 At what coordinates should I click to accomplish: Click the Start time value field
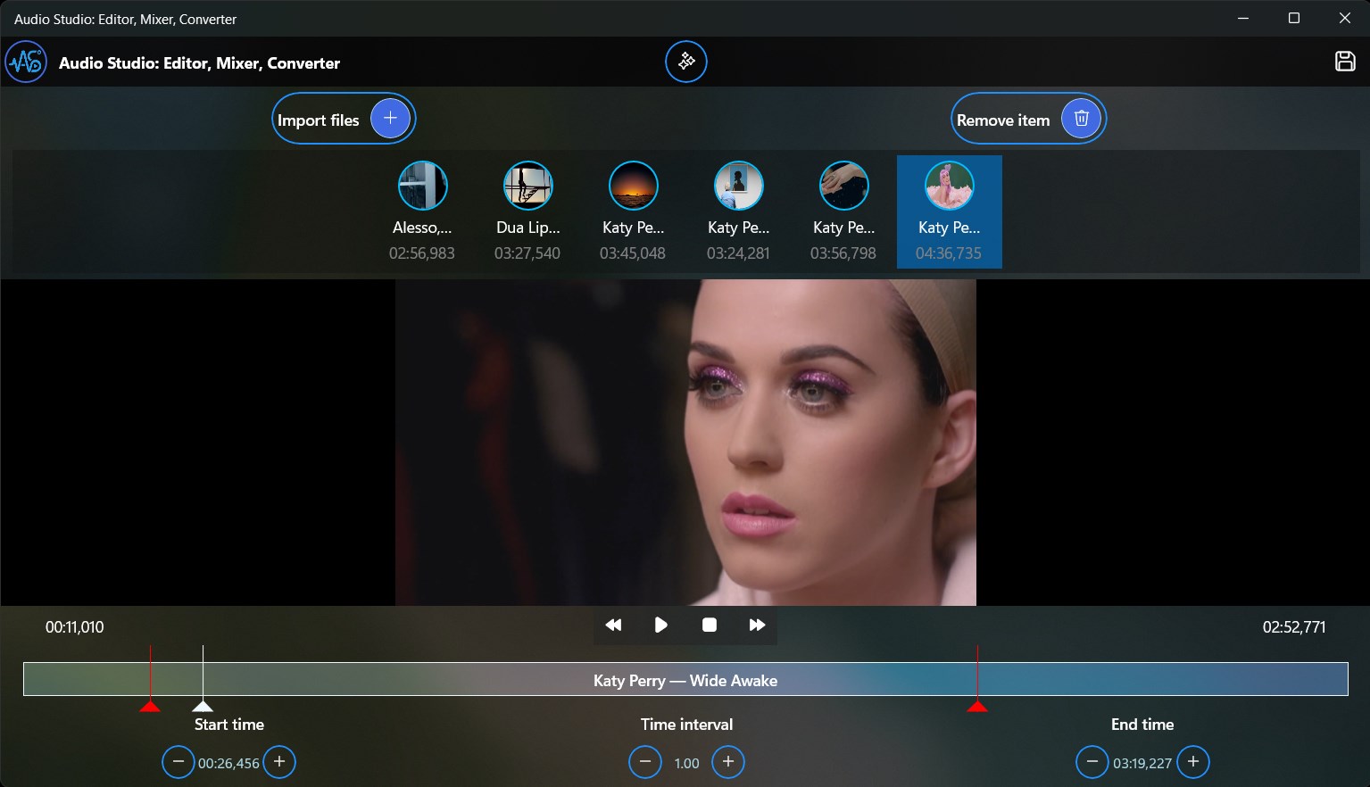tap(228, 763)
